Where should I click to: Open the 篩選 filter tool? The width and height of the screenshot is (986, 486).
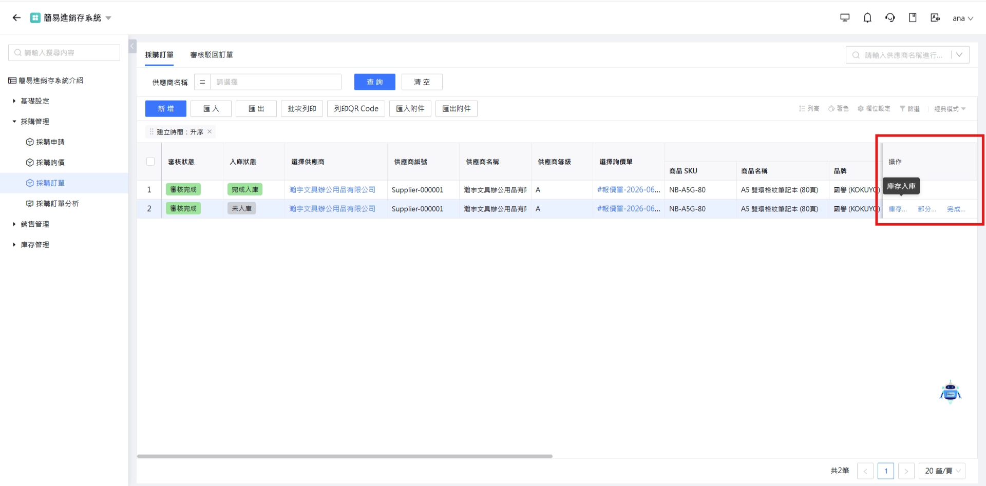point(909,109)
